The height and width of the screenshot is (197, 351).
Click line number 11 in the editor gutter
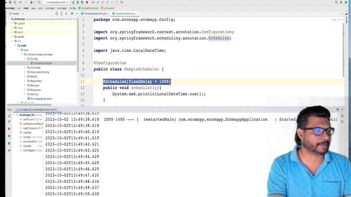[82, 82]
